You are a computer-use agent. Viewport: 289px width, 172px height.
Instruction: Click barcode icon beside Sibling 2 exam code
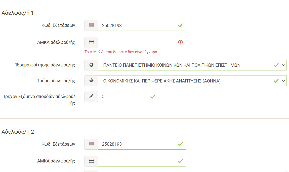pyautogui.click(x=91, y=144)
